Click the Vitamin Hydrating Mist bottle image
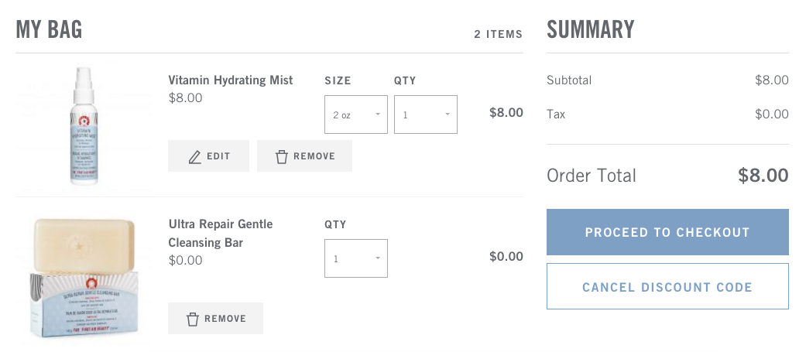 [83, 125]
